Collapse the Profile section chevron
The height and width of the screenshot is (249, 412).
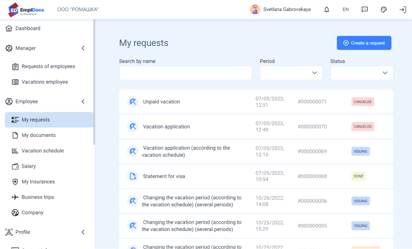point(83,232)
